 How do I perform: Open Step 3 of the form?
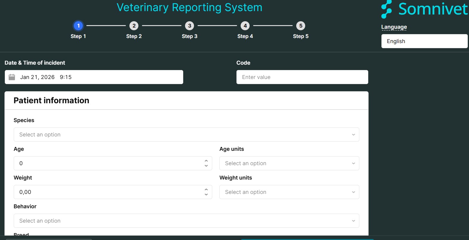[x=190, y=26]
